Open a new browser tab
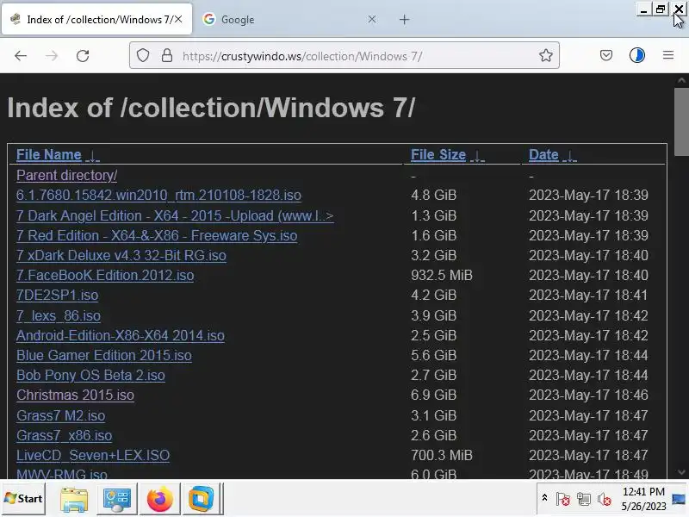689x517 pixels. pos(404,20)
